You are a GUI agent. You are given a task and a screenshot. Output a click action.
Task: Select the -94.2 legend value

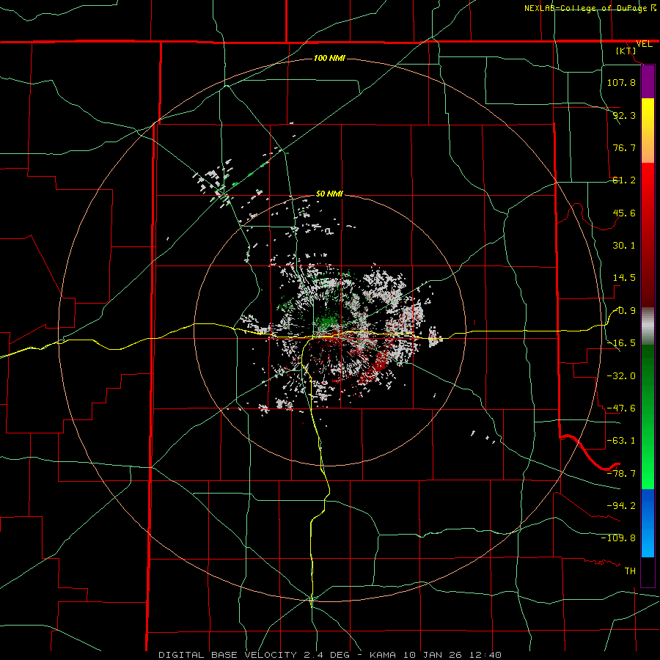tap(621, 505)
